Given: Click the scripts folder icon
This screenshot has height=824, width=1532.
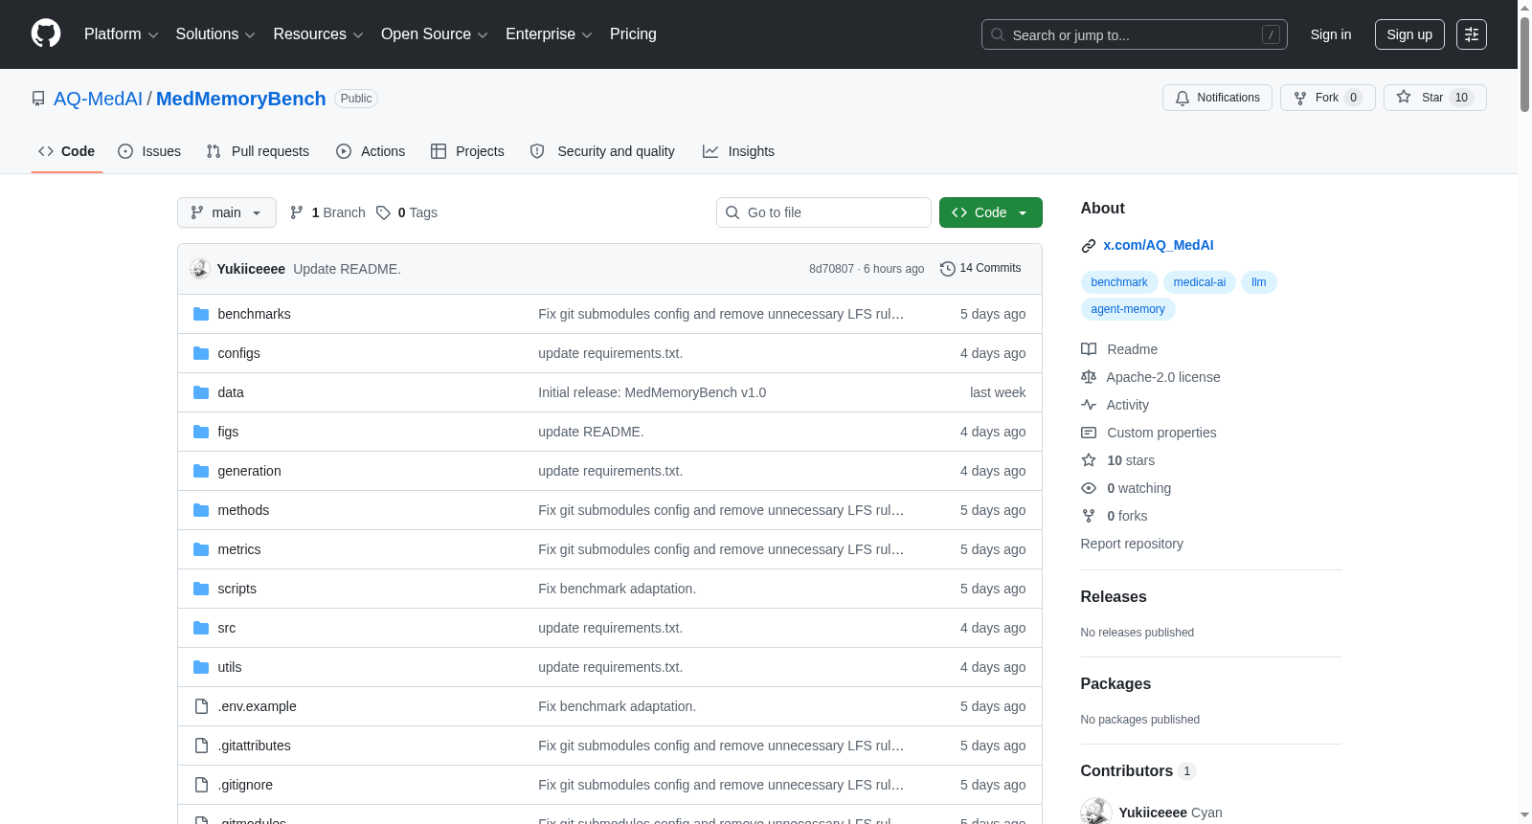Looking at the screenshot, I should 201,589.
